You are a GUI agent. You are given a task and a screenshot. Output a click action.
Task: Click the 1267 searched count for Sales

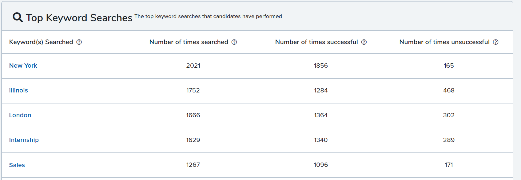pos(193,165)
